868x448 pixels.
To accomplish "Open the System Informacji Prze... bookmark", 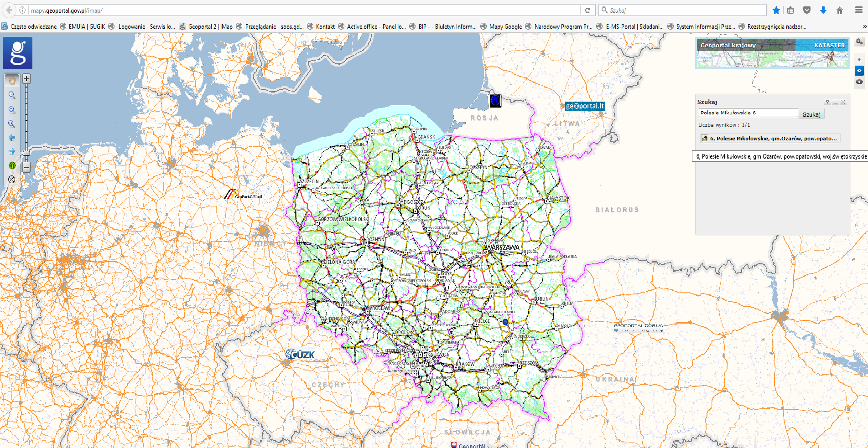I will 701,26.
